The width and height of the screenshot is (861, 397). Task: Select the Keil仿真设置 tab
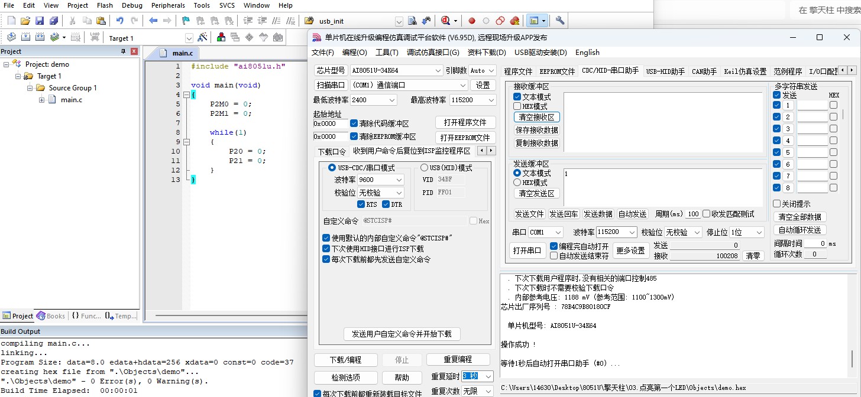coord(745,71)
